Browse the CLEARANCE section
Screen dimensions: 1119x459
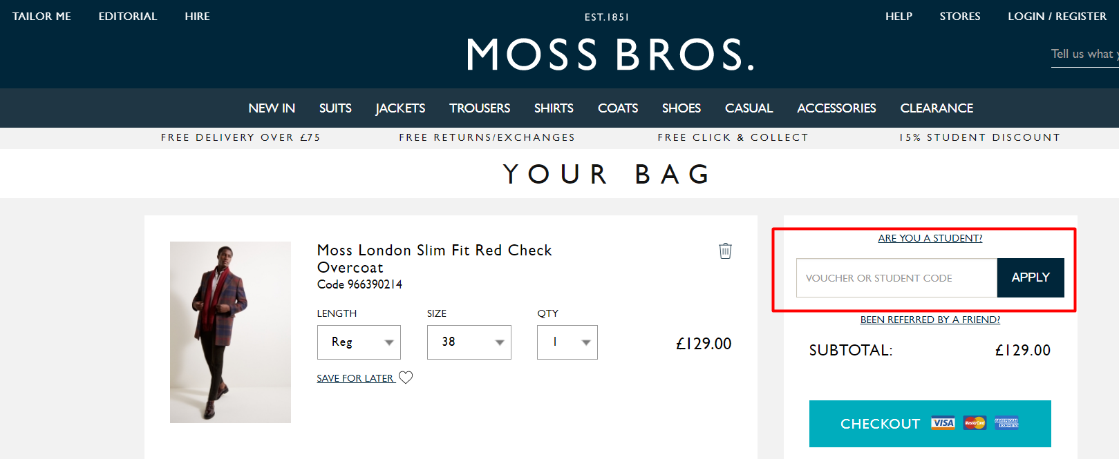point(937,108)
